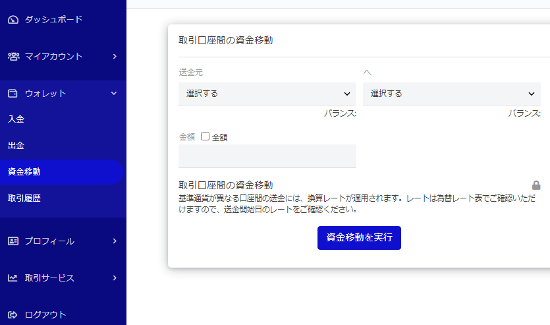Expand the プロフィール submenu chevron
The image size is (550, 325).
(115, 241)
